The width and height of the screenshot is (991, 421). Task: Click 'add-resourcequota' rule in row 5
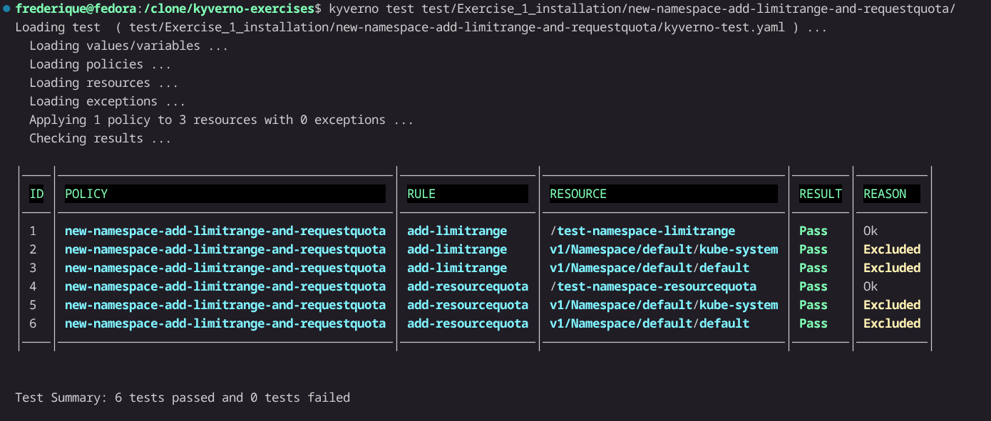[468, 305]
